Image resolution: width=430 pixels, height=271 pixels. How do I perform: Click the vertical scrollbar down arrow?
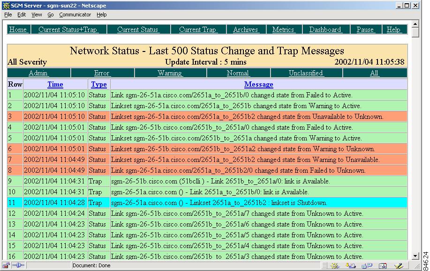pos(415,256)
